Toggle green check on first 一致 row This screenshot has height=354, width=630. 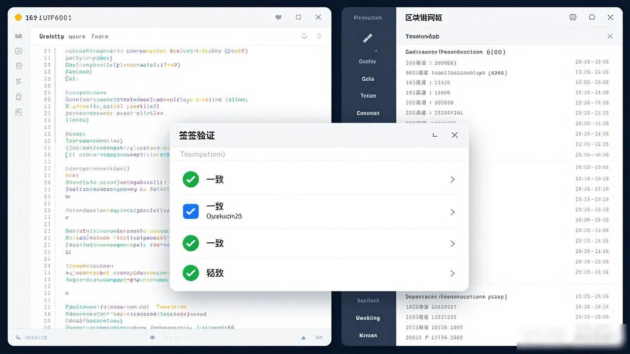click(190, 179)
